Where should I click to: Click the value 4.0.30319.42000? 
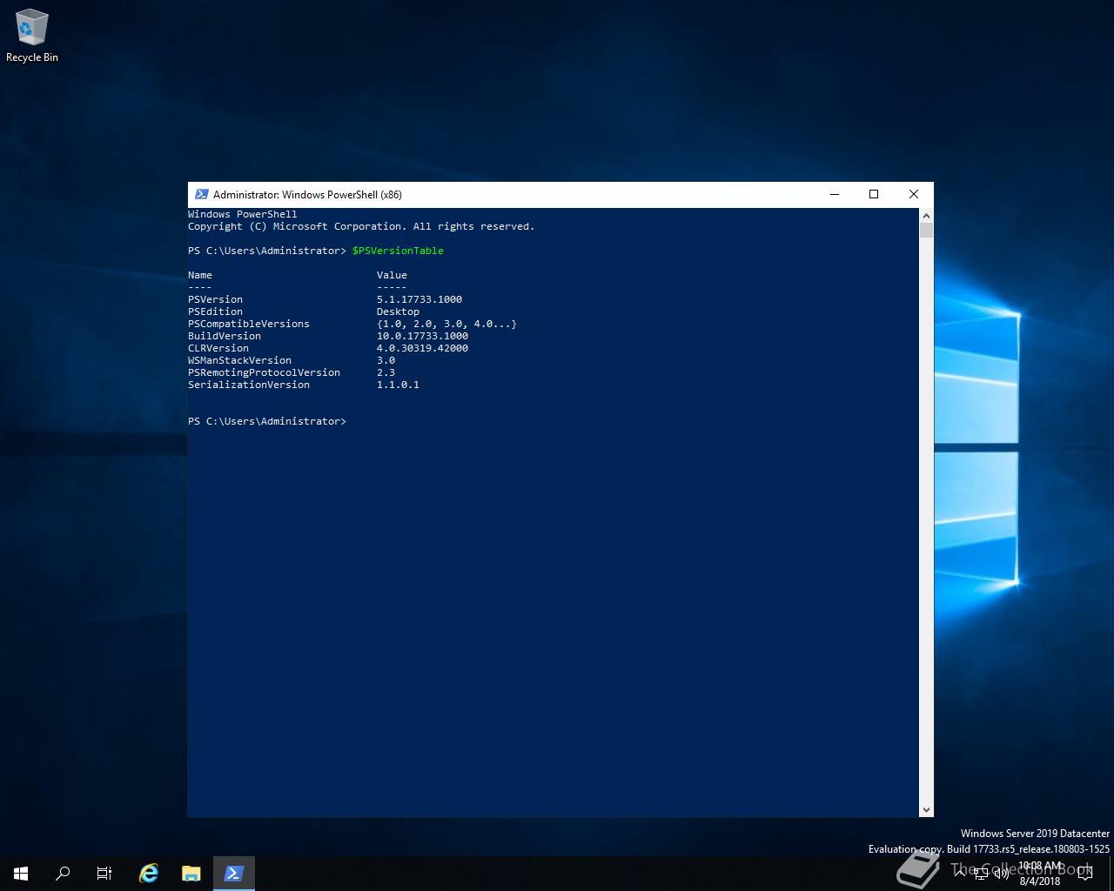click(422, 348)
